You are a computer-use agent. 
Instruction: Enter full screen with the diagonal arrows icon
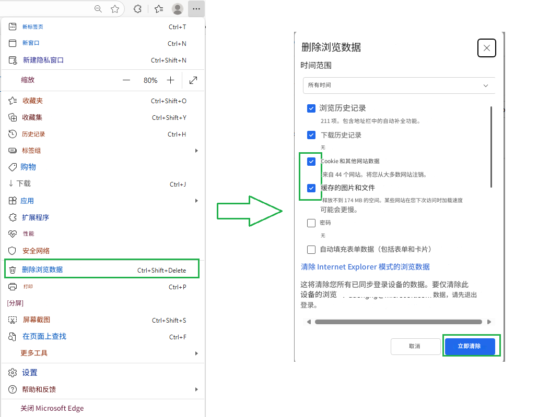pyautogui.click(x=193, y=80)
